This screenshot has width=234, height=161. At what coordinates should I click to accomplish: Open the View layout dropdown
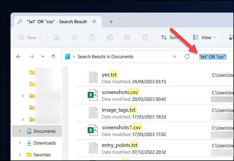click(205, 37)
